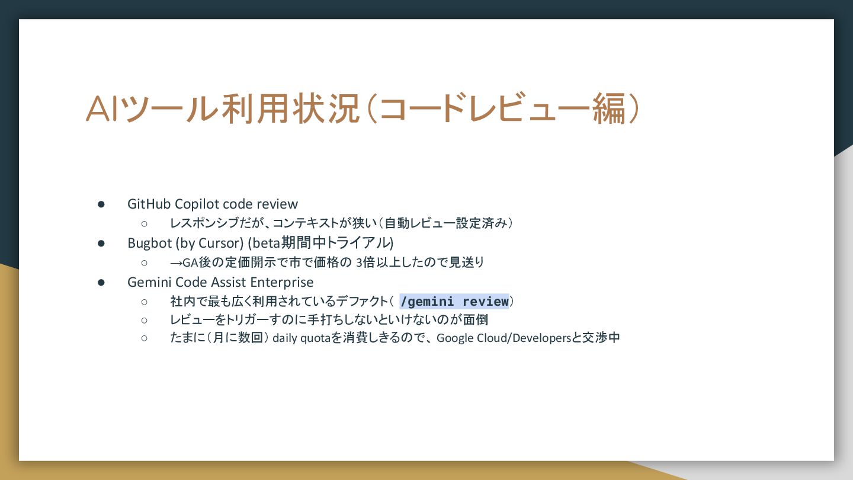Click the line レビューをトリガーすのに手打ちしないといけないのが面倒

[x=329, y=320]
